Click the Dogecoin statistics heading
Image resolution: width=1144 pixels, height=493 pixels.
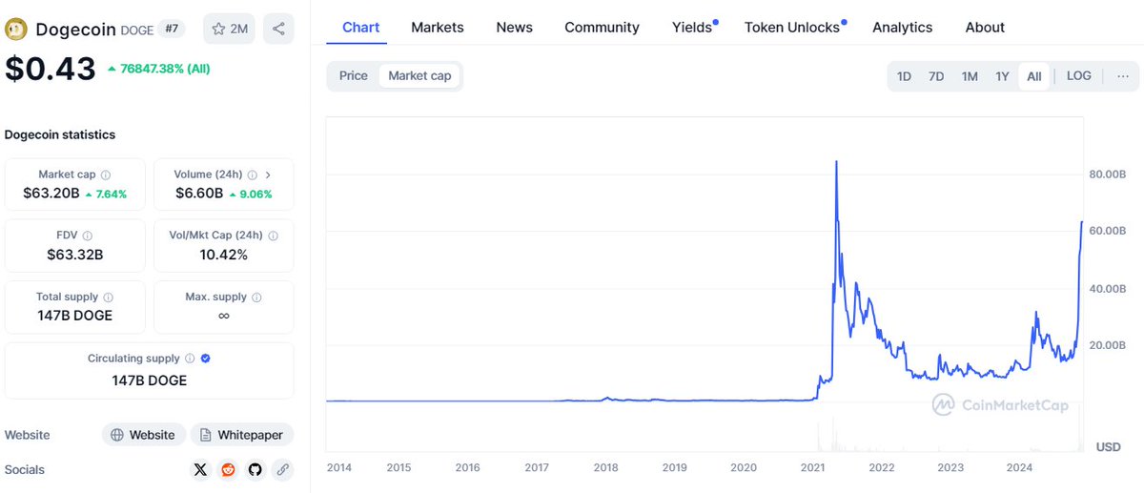(60, 134)
